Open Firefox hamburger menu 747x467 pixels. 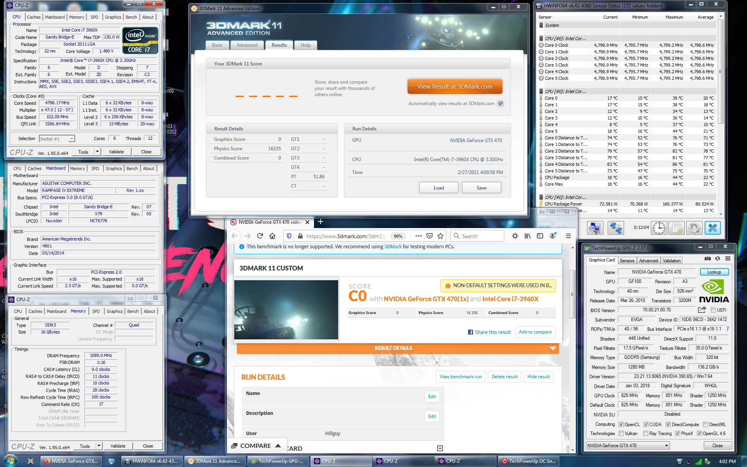pos(568,236)
